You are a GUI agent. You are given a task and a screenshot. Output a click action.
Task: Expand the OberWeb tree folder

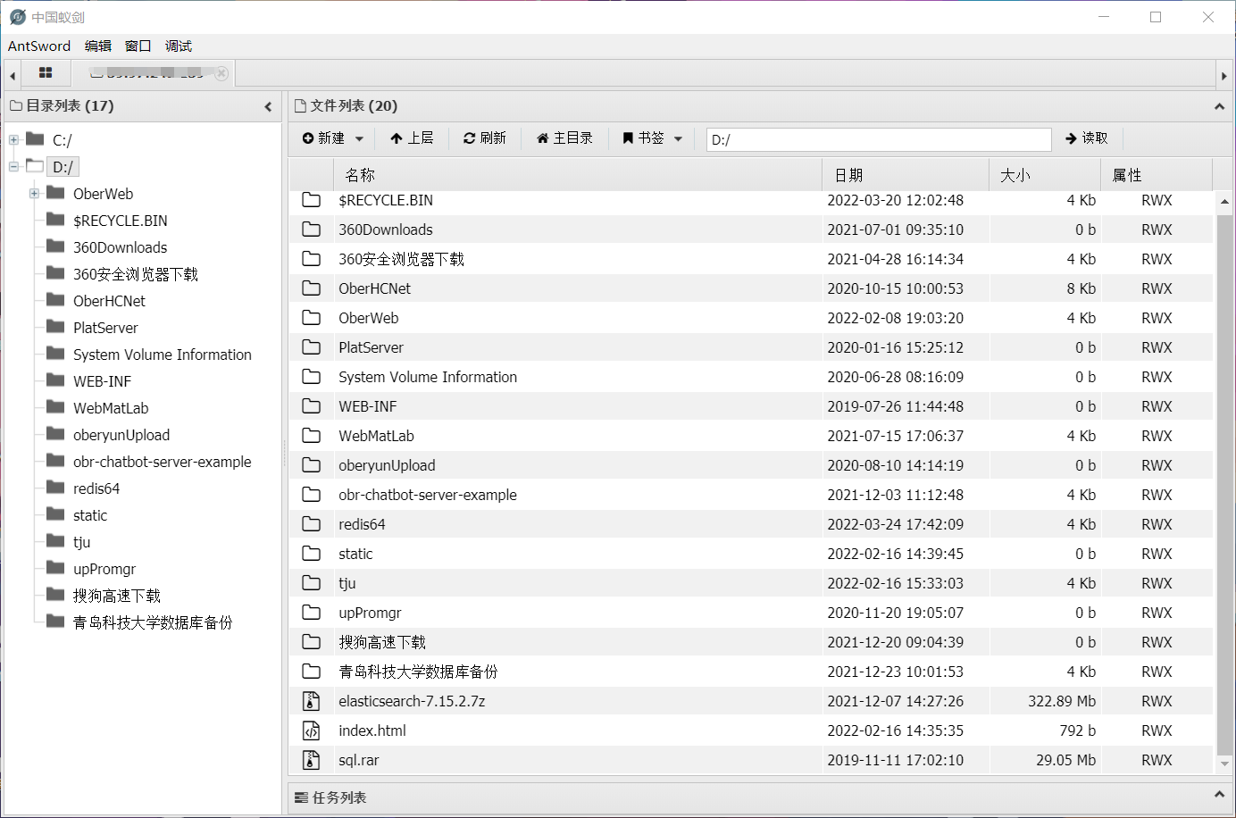pyautogui.click(x=34, y=194)
